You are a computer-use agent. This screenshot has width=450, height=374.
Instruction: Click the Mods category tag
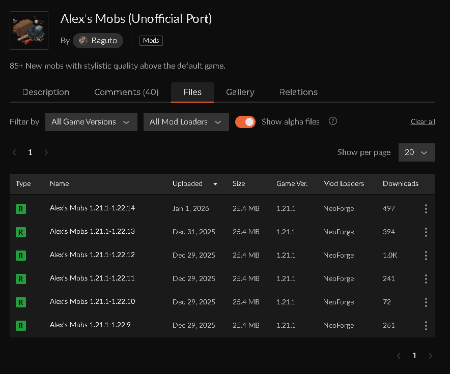pyautogui.click(x=151, y=41)
